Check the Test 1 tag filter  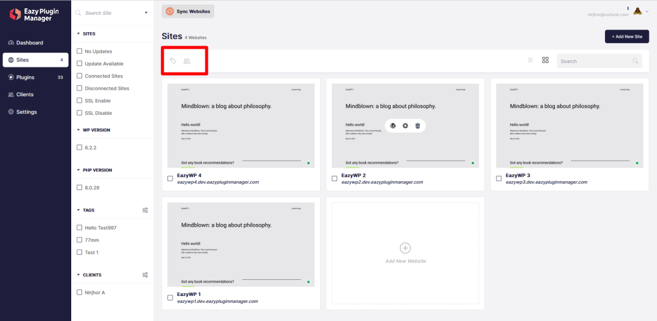click(79, 252)
